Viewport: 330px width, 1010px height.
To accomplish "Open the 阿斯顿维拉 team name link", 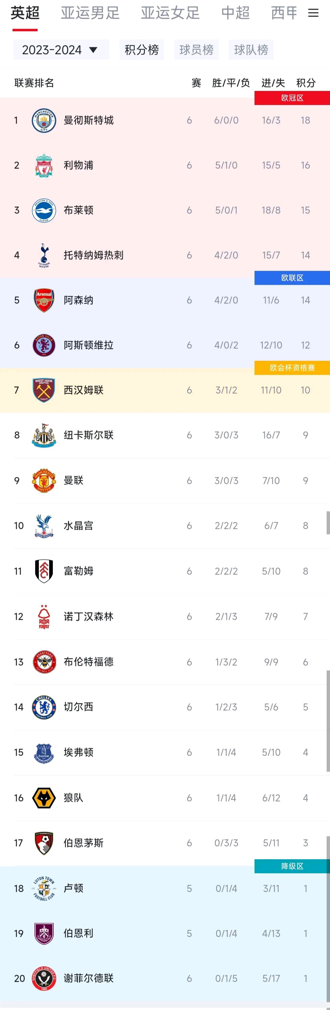I will pos(89,345).
